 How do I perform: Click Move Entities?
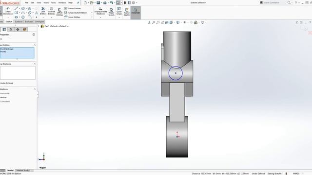72,17
